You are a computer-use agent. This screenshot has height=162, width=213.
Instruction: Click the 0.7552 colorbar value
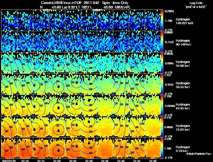coord(169,42)
